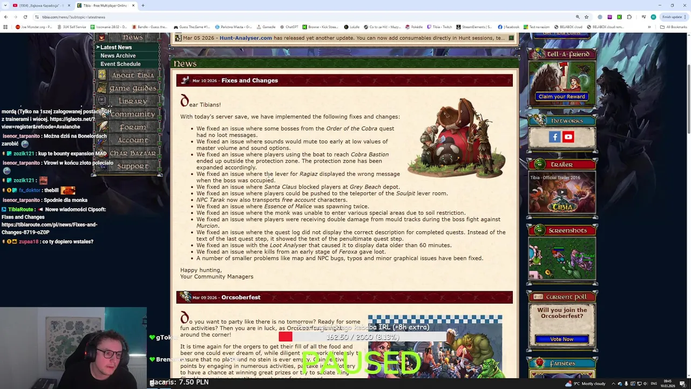Open the Test na rasizm bookmark
The height and width of the screenshot is (389, 691).
(537, 27)
